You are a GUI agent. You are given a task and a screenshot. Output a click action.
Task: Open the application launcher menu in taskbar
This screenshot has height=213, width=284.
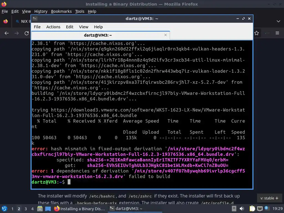4,209
